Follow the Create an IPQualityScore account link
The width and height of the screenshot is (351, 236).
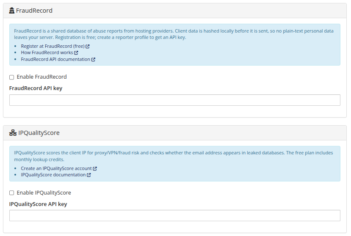coord(56,168)
